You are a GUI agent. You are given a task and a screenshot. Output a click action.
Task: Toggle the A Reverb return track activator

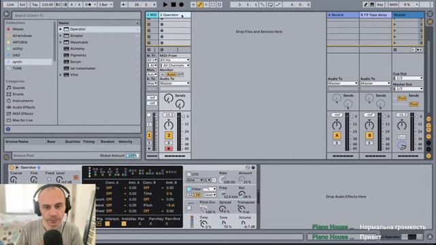tap(337, 135)
